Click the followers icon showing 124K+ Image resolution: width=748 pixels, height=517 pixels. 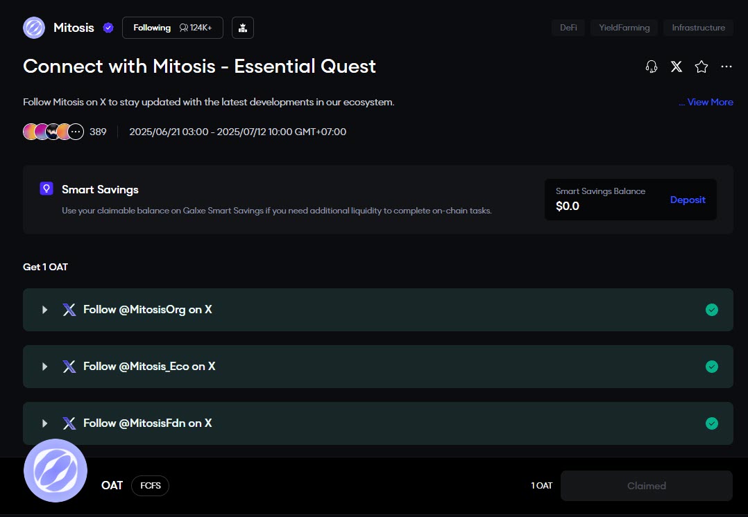[x=184, y=28]
